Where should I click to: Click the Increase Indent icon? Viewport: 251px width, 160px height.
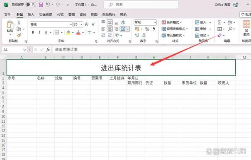[110, 35]
